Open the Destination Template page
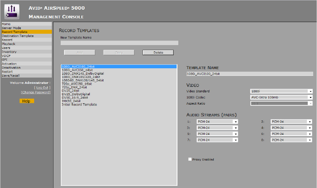317x188 pixels. [27, 36]
